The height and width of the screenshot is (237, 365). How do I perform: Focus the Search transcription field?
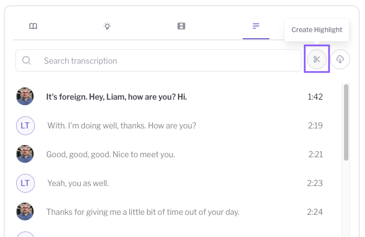[x=158, y=60]
